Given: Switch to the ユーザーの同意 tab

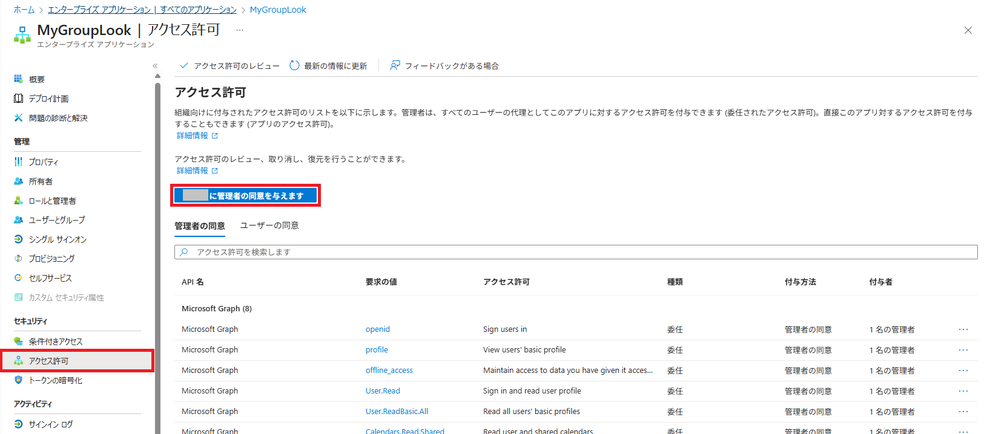Looking at the screenshot, I should coord(269,225).
